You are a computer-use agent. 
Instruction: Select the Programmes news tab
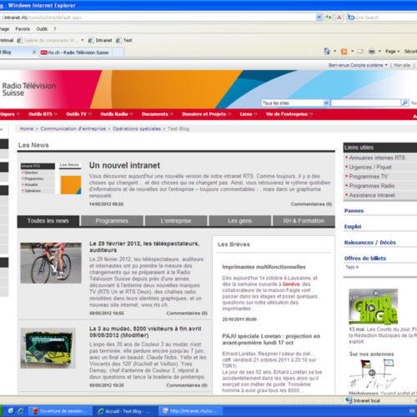(112, 221)
